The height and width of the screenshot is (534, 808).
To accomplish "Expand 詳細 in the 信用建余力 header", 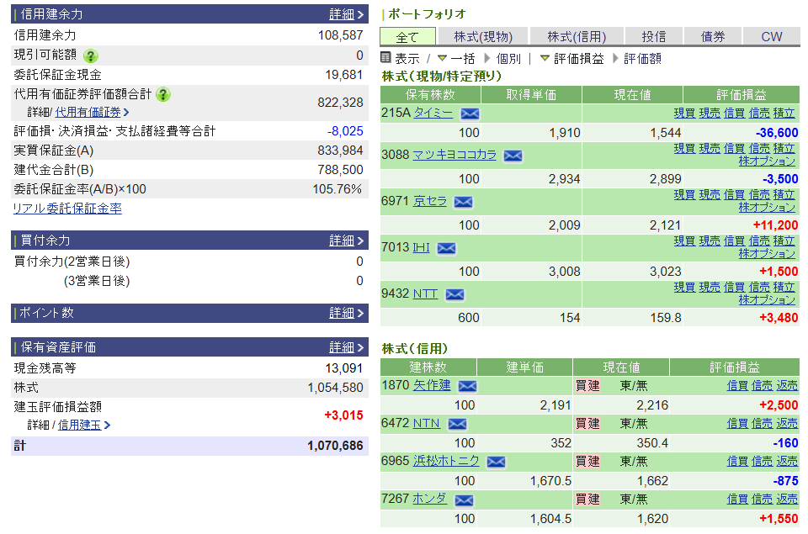I will [x=346, y=14].
